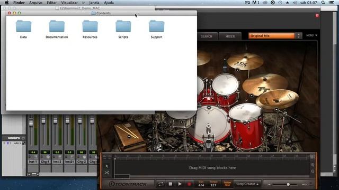Image resolution: width=339 pixels, height=190 pixels.
Task: Open the Visualizar menu
Action: 69,3
